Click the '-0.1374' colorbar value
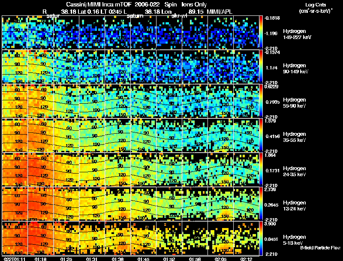Screen dimensions: 343x261 272,52
